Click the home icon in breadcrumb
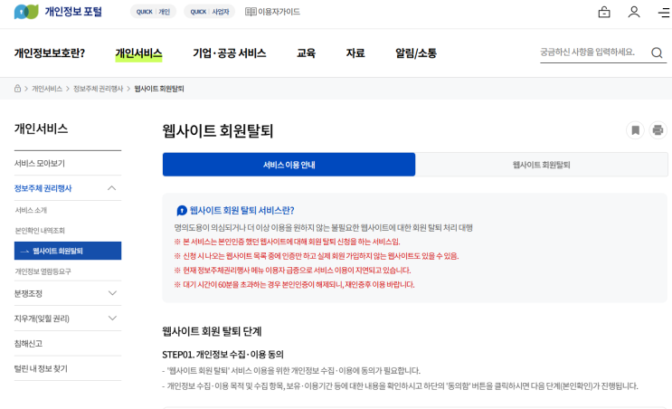The height and width of the screenshot is (409, 672). (17, 89)
